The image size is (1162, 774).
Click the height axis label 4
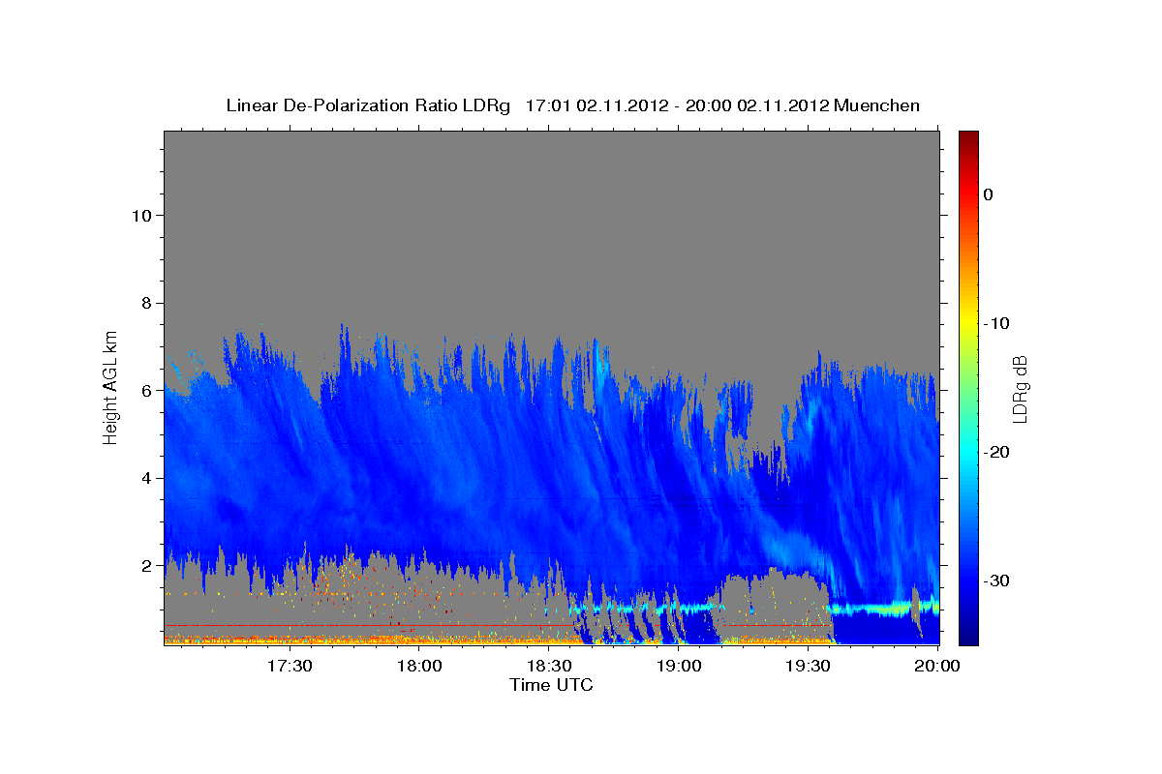point(146,478)
